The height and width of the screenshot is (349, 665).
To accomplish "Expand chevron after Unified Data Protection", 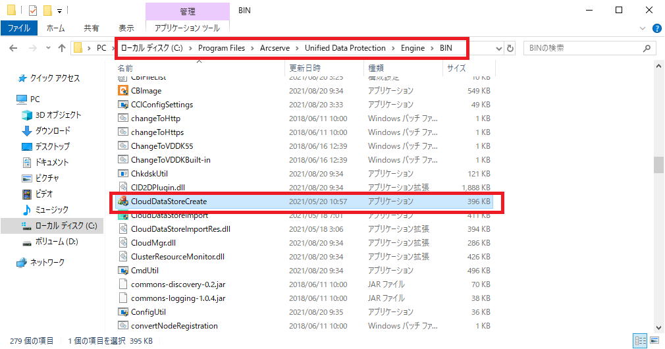I will tap(392, 48).
